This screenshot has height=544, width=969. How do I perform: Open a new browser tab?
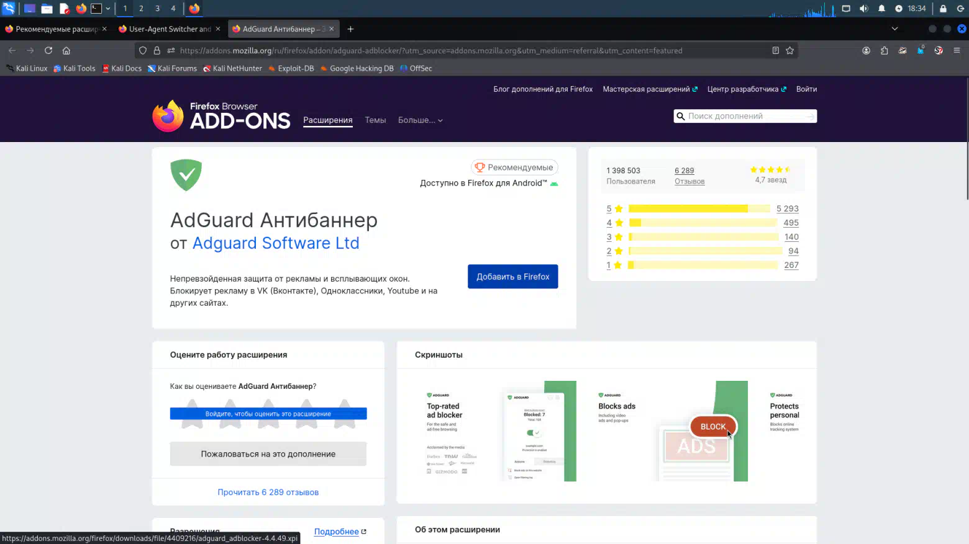[350, 29]
